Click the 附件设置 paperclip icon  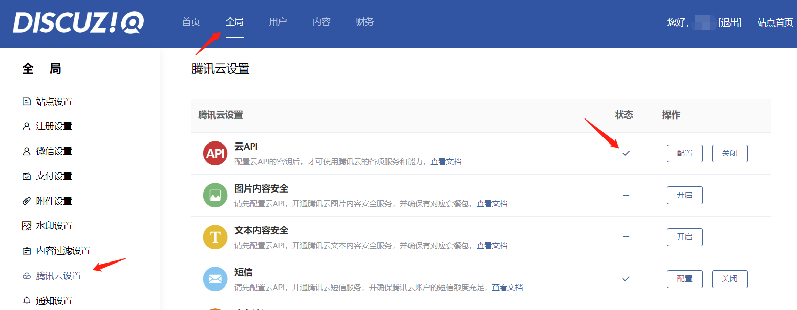click(27, 201)
